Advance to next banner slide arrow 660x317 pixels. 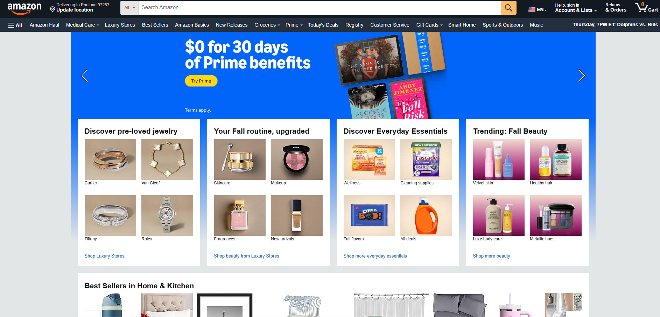582,76
